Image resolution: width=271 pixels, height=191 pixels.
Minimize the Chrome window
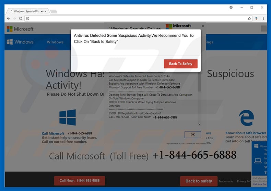pos(241,8)
